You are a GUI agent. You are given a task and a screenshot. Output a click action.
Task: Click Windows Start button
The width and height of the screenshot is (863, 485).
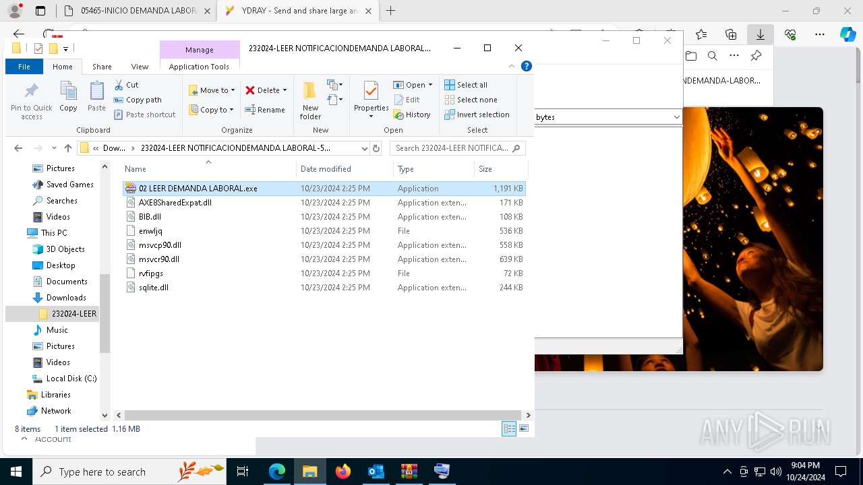[x=16, y=472]
